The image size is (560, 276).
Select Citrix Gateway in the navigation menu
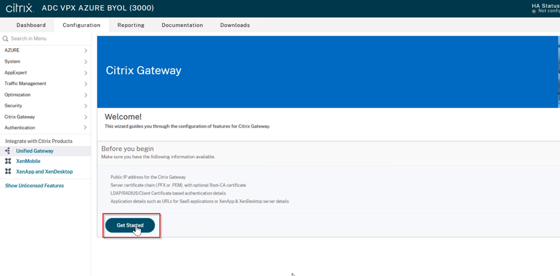coord(20,117)
